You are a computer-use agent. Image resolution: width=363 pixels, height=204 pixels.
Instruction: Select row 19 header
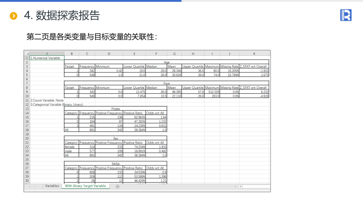point(27,134)
